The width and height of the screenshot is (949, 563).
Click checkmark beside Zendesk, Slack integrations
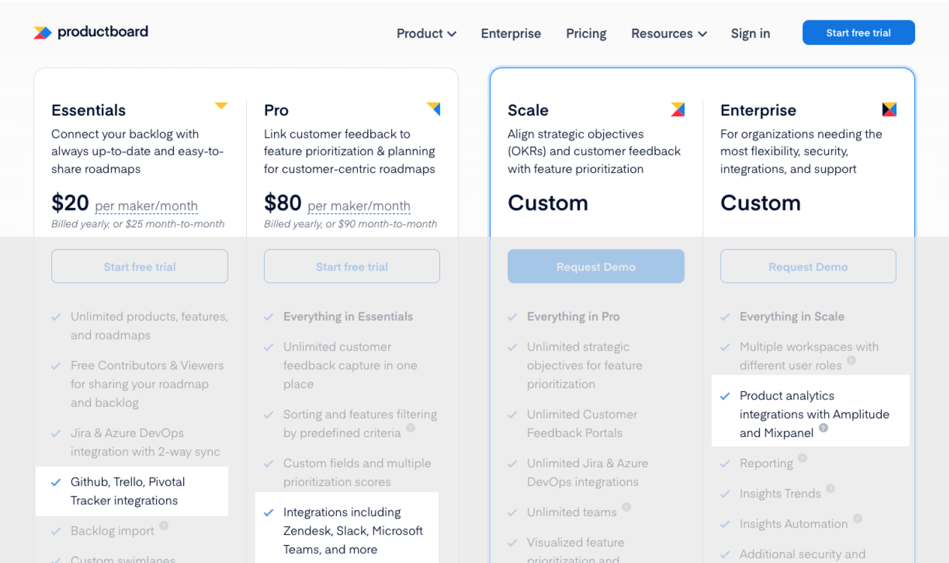click(268, 512)
